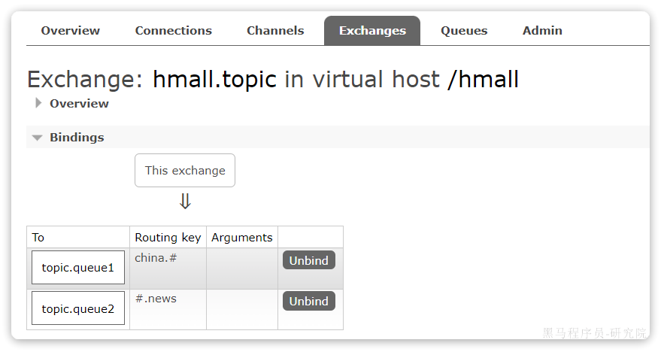The height and width of the screenshot is (352, 661).
Task: Open the topic.queue2 queue link
Action: click(78, 308)
